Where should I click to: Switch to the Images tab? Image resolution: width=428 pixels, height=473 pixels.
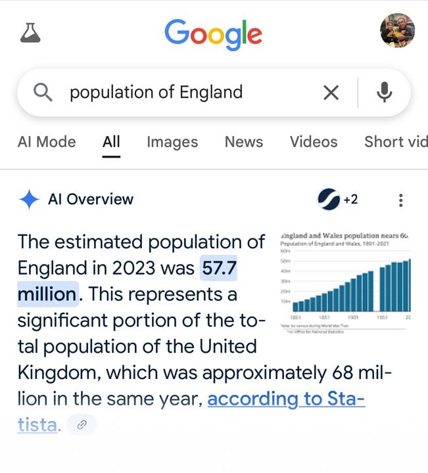(172, 142)
